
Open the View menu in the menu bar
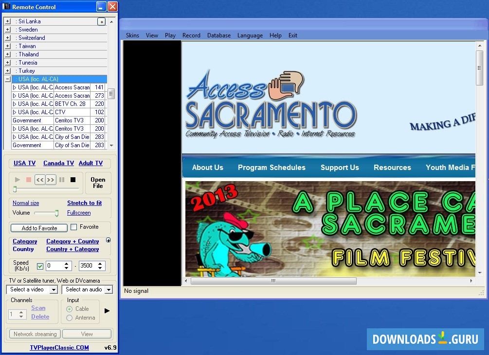coord(152,35)
